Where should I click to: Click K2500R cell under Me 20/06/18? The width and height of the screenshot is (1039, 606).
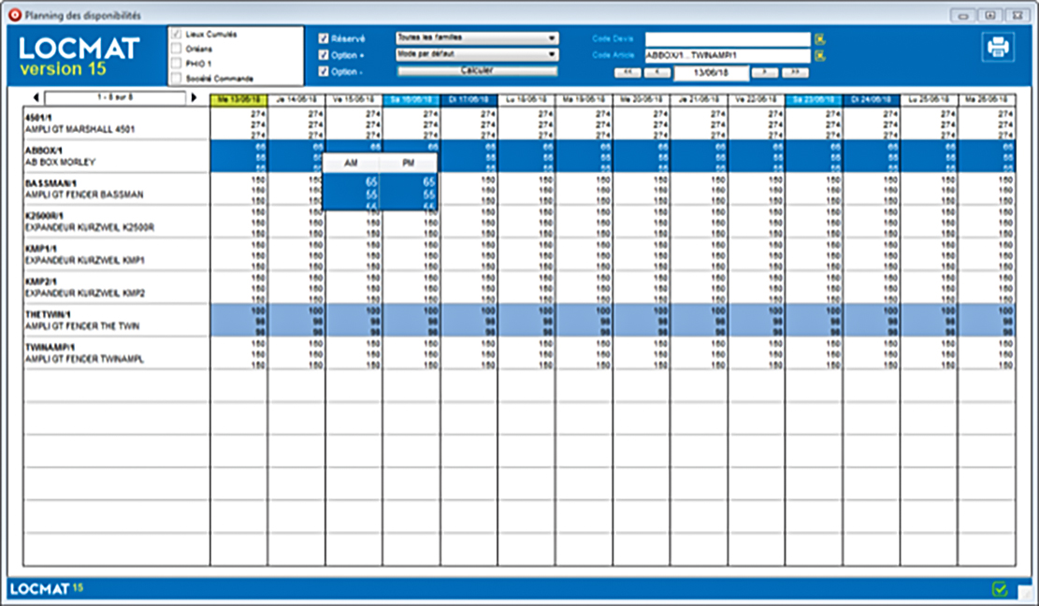click(x=642, y=222)
